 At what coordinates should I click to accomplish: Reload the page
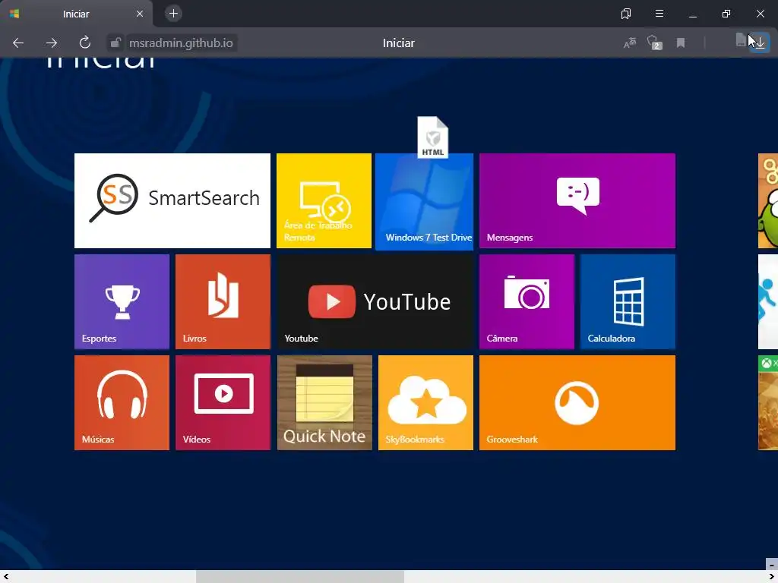(x=85, y=43)
